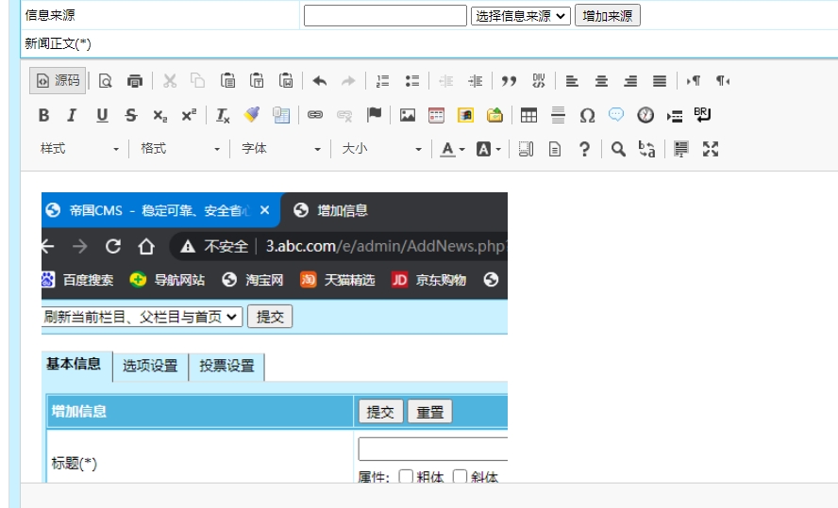Open find with the magnifier icon
The height and width of the screenshot is (508, 838).
[x=618, y=149]
